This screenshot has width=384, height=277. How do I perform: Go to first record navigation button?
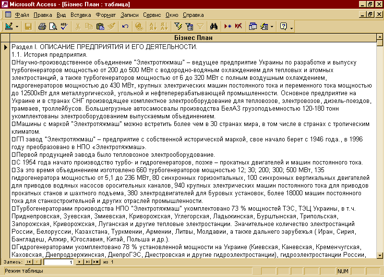click(x=29, y=262)
